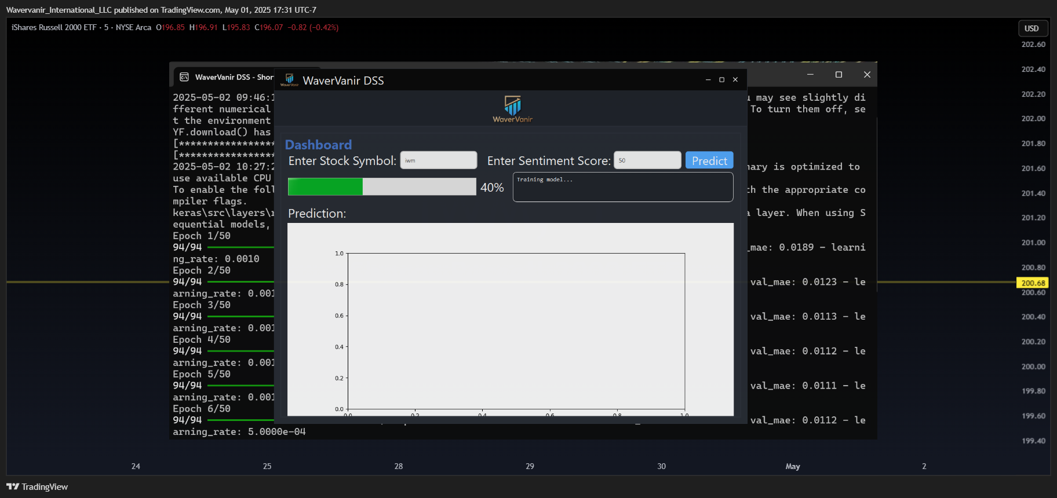
Task: Click the terminal icon on console tab
Action: point(184,77)
